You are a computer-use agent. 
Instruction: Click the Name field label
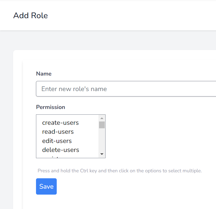44,74
